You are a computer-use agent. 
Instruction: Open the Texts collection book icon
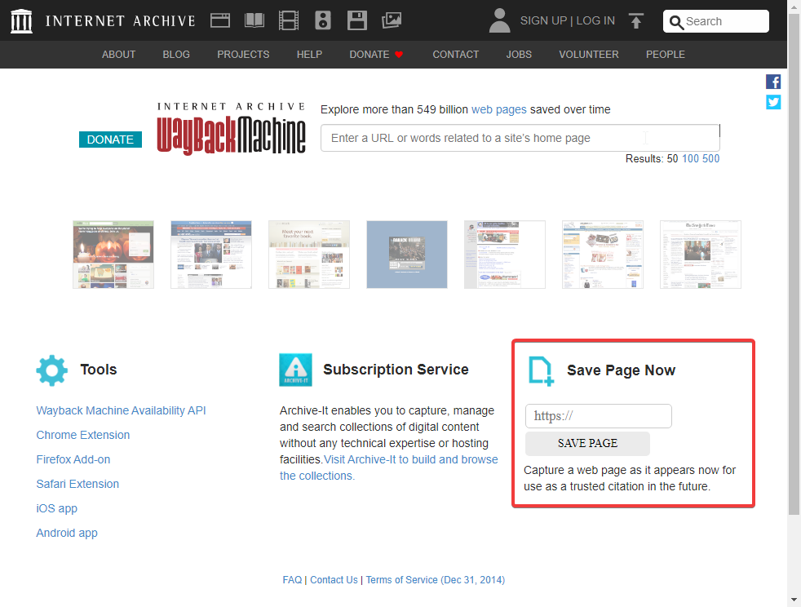(x=254, y=20)
